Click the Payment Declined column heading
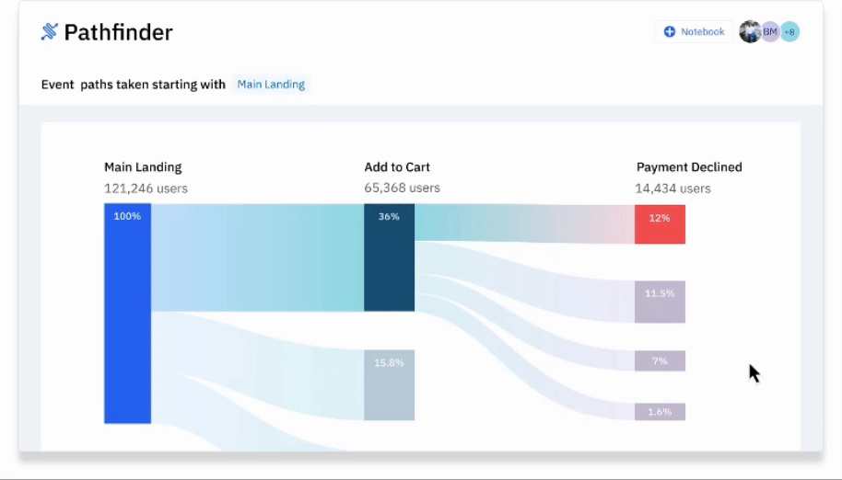The height and width of the screenshot is (480, 842). click(x=689, y=167)
